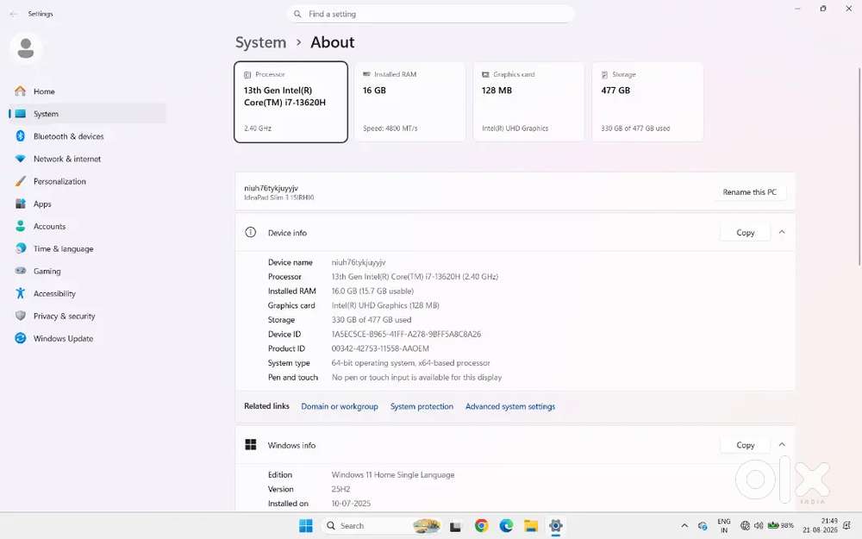Click the Settings gear on the taskbar
The height and width of the screenshot is (539, 862).
(556, 526)
